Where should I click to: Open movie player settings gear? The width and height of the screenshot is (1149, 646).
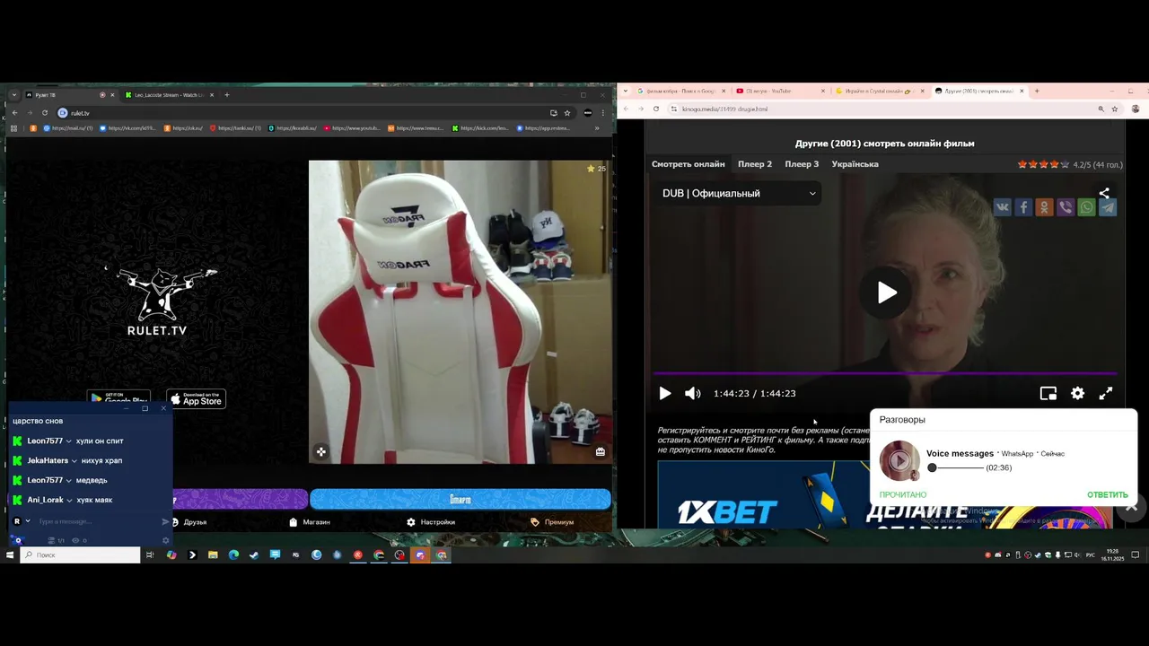click(1077, 393)
